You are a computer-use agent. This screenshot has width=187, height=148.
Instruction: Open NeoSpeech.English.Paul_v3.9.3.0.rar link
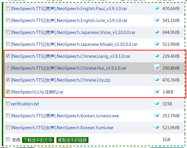tap(69, 9)
